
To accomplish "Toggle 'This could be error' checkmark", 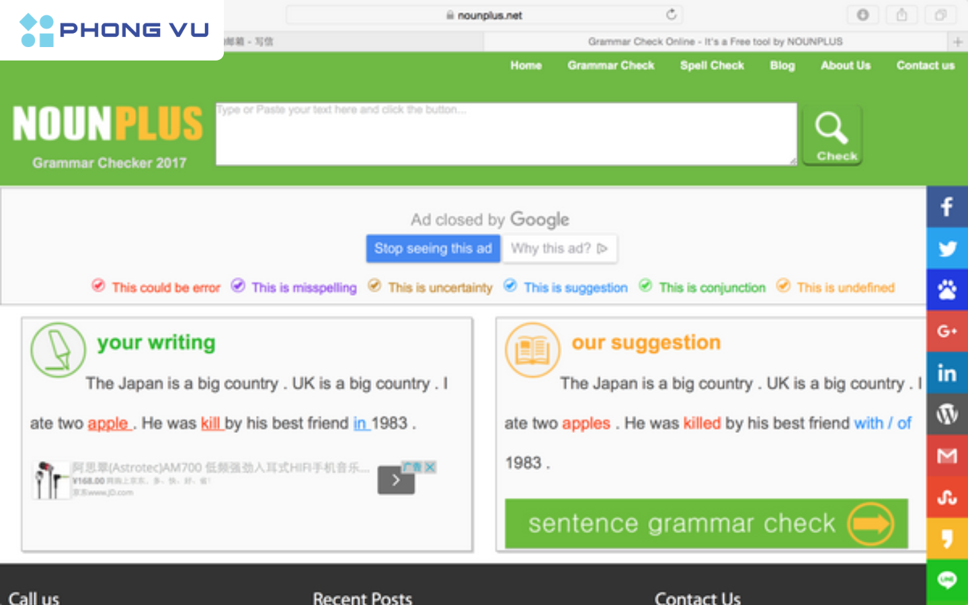I will [x=98, y=286].
